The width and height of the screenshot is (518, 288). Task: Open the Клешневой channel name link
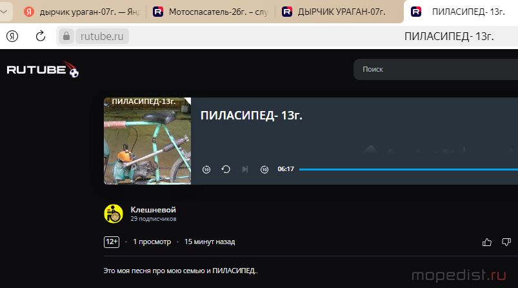[153, 210]
